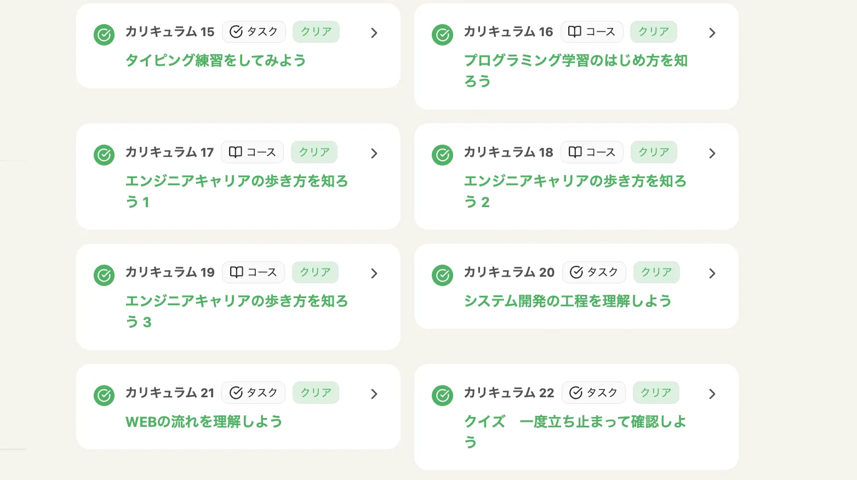
Task: Open the エンジニアキャリアの歩き方を知ろう 2 card
Action: pyautogui.click(x=575, y=191)
